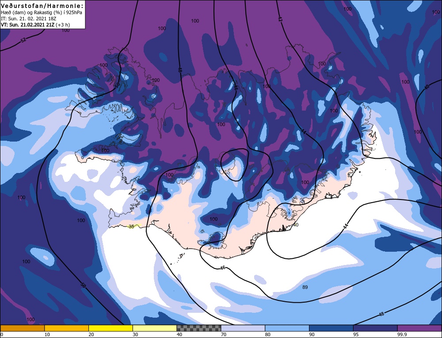This screenshot has height=338, width=442.
Task: Click the 'VT: Sun. 21.02.2021 21Z (+3 h)' line
Action: (x=35, y=25)
